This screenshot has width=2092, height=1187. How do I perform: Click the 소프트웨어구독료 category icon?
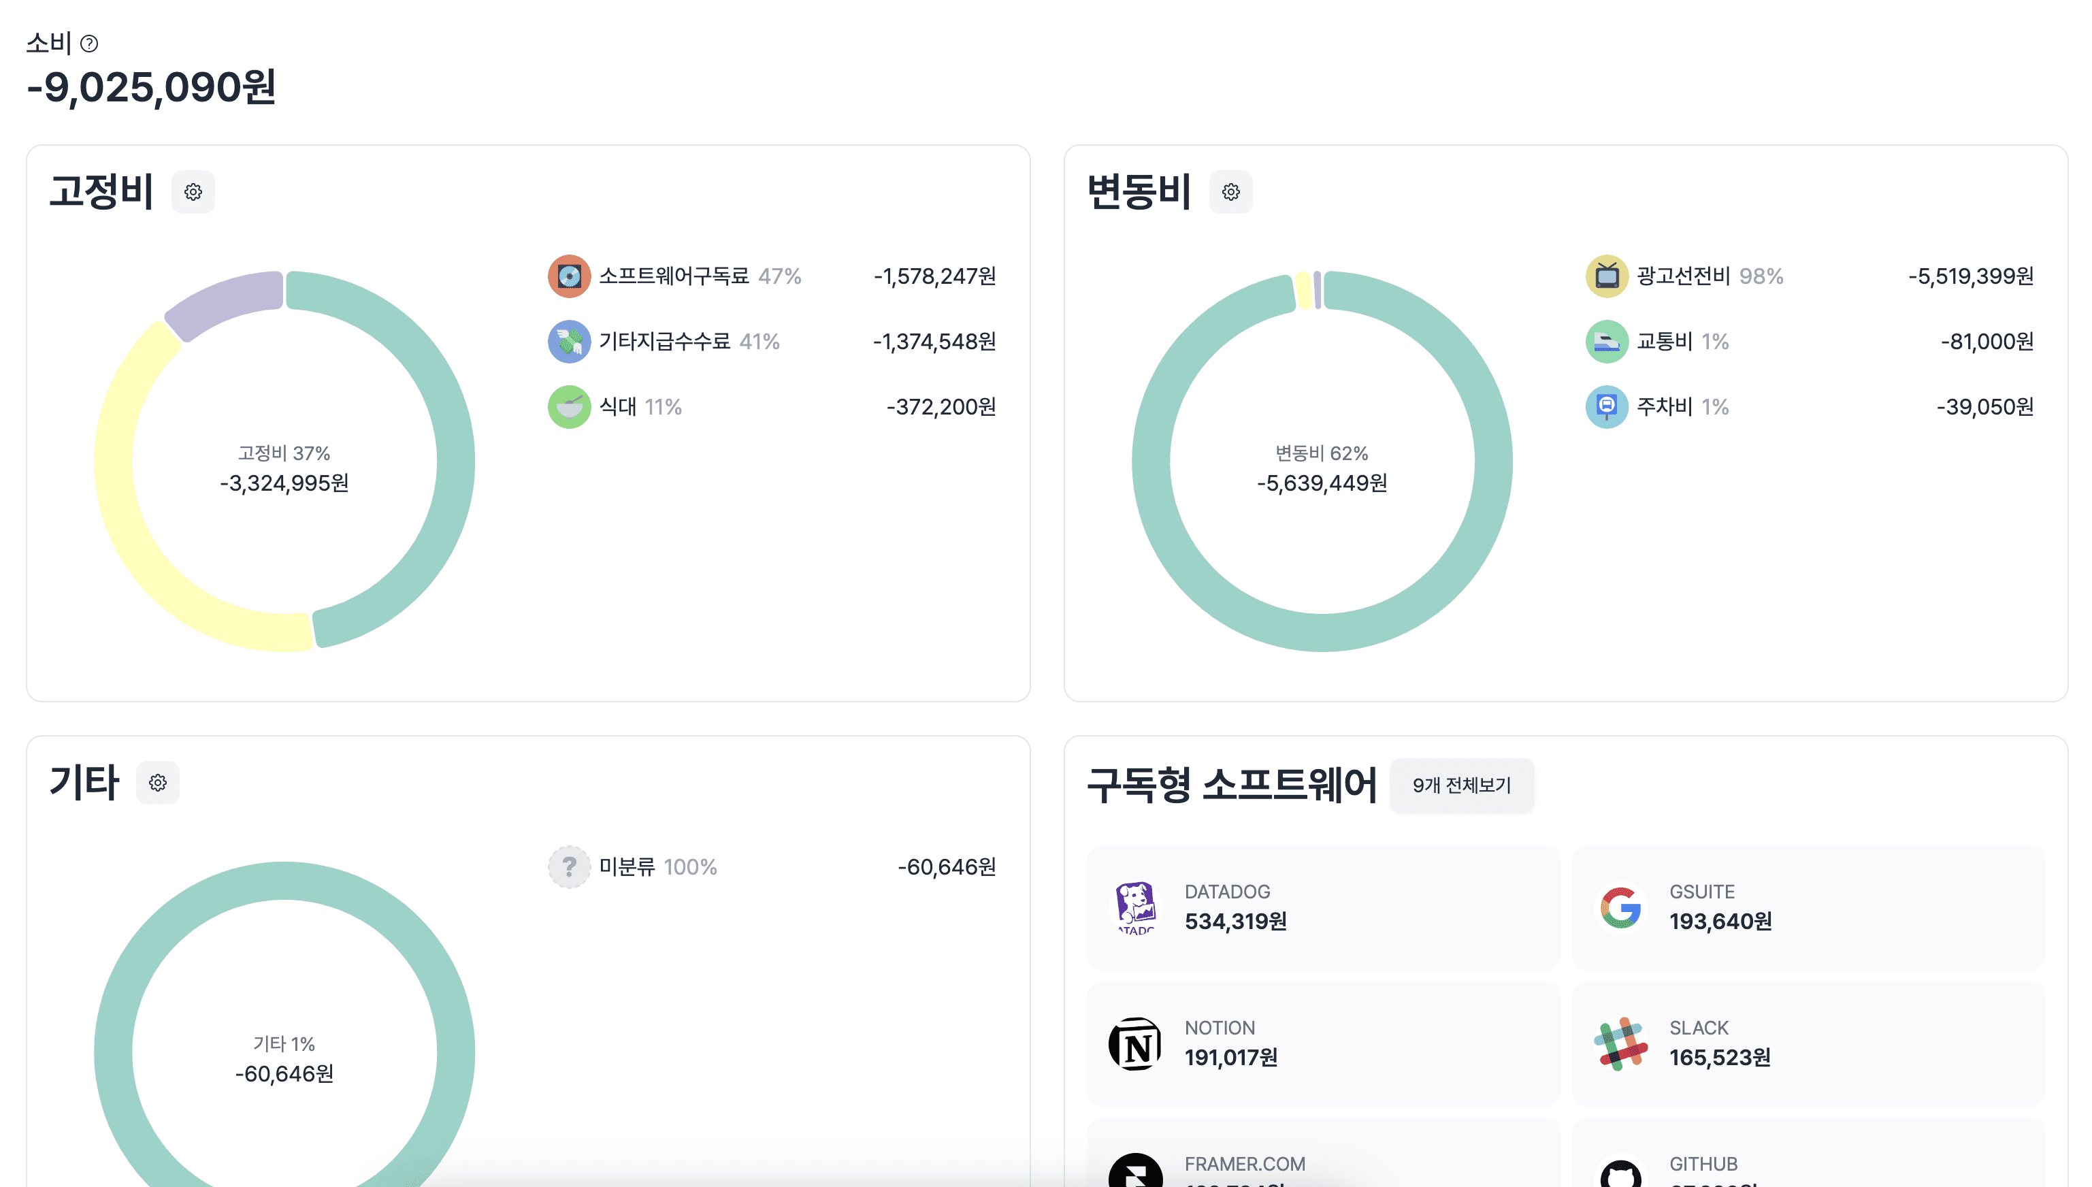coord(569,276)
